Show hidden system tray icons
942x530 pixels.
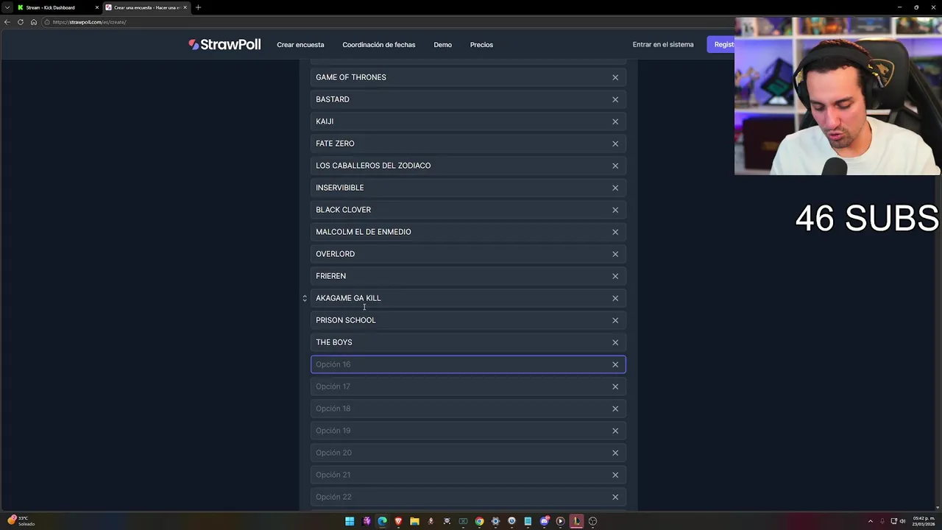(x=871, y=521)
